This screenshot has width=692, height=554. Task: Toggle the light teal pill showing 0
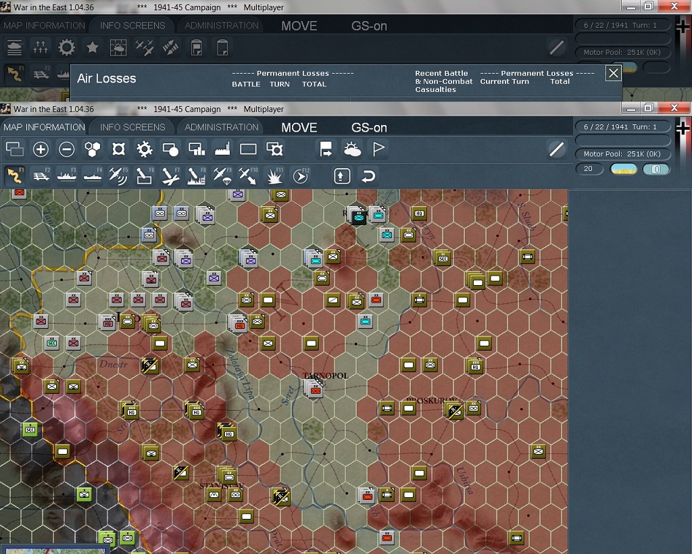click(x=656, y=169)
